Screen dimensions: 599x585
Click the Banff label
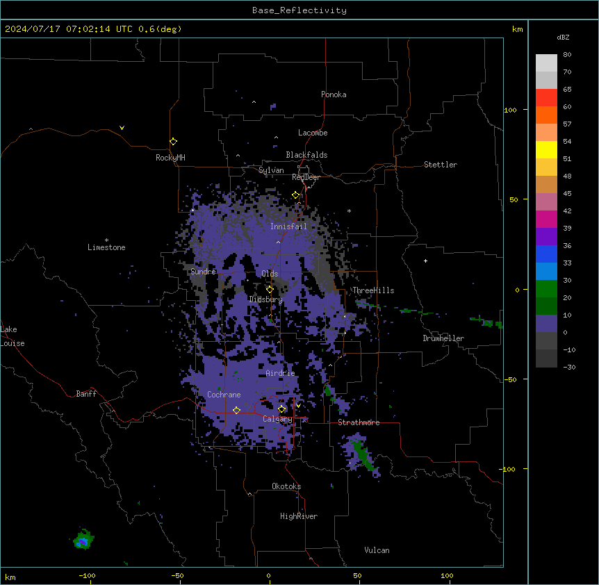86,394
